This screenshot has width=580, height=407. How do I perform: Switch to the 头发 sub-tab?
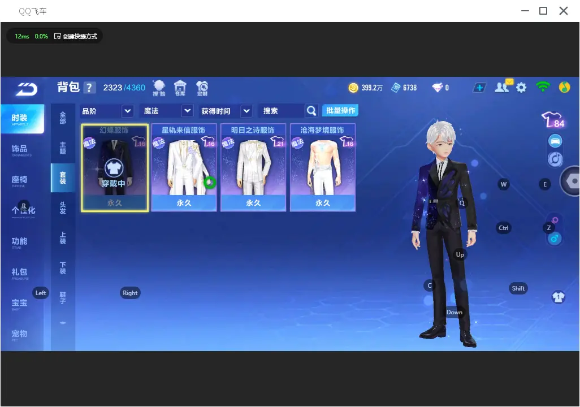[63, 208]
